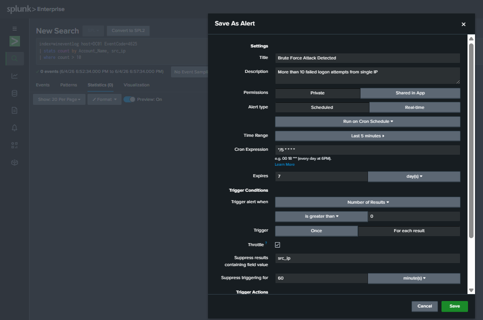
Task: Set Trigger to Once
Action: point(316,231)
